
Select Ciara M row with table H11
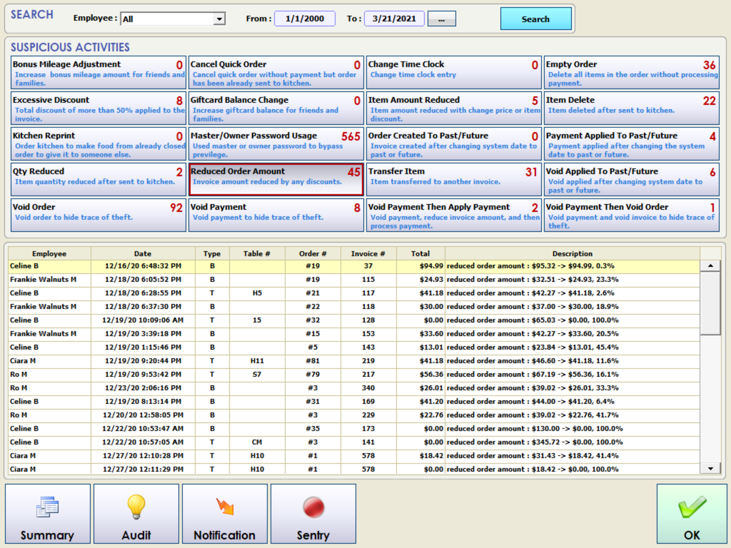(354, 361)
